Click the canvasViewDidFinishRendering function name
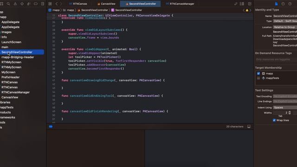Viewport: 297px width, 167px height. pos(94,111)
